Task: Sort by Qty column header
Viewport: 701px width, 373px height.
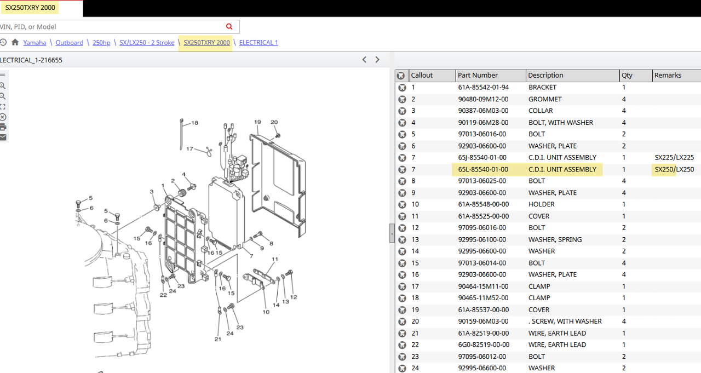Action: 636,75
